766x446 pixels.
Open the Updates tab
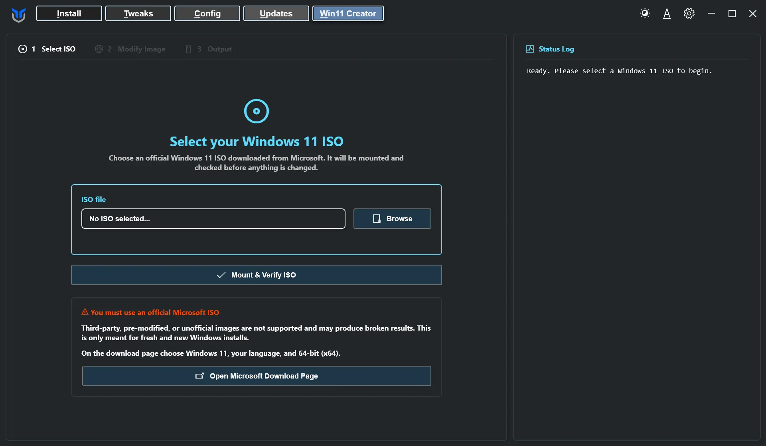(x=276, y=13)
